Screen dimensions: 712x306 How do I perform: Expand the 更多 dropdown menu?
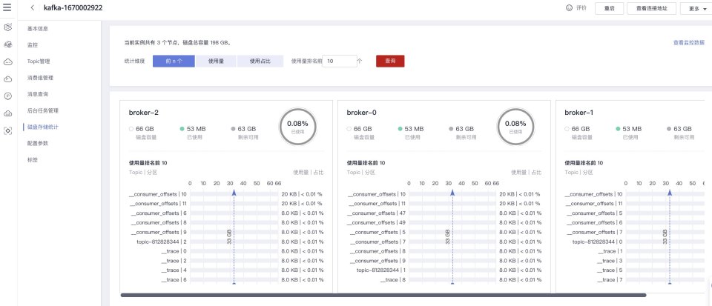[x=693, y=8]
